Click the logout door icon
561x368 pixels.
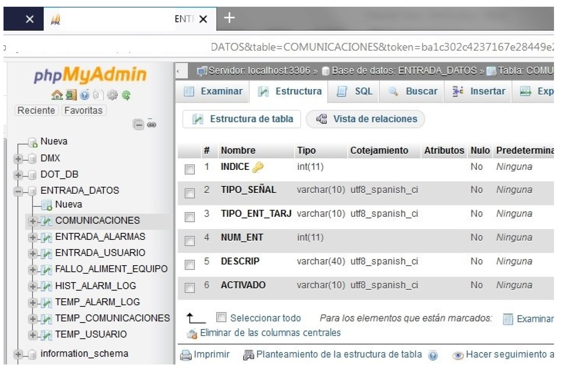(x=71, y=95)
